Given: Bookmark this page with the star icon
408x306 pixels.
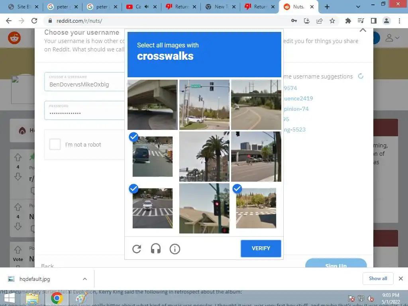Looking at the screenshot, I should pyautogui.click(x=332, y=21).
